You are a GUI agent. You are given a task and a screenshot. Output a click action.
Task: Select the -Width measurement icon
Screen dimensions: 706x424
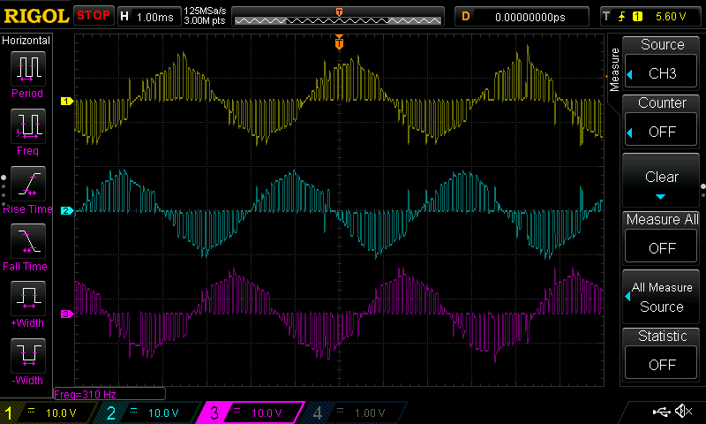[28, 355]
